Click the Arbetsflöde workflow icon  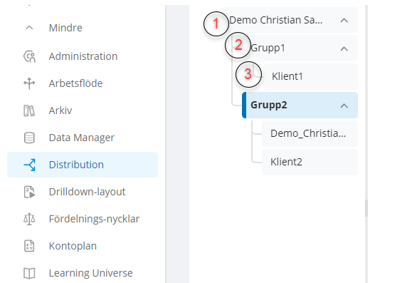[29, 83]
